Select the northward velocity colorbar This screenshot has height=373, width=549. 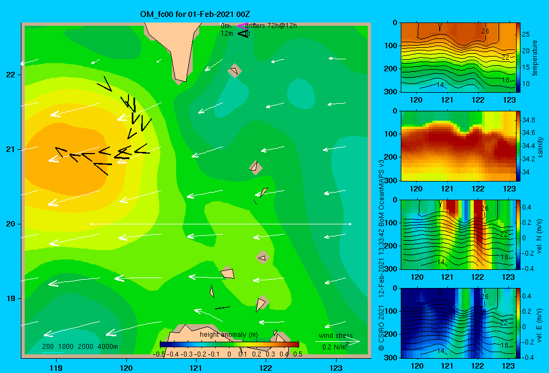[518, 234]
